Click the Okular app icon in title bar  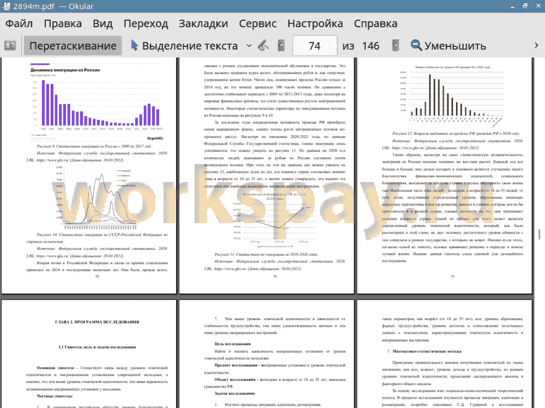tap(6, 6)
